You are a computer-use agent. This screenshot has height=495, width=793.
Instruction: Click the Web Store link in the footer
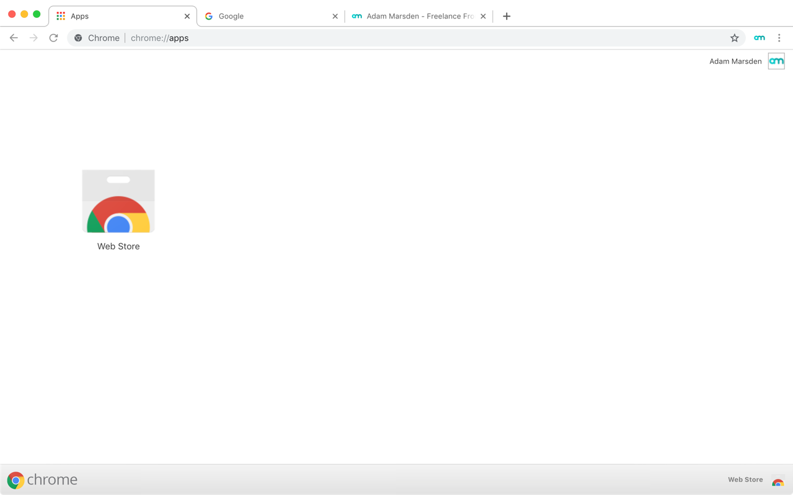tap(745, 480)
